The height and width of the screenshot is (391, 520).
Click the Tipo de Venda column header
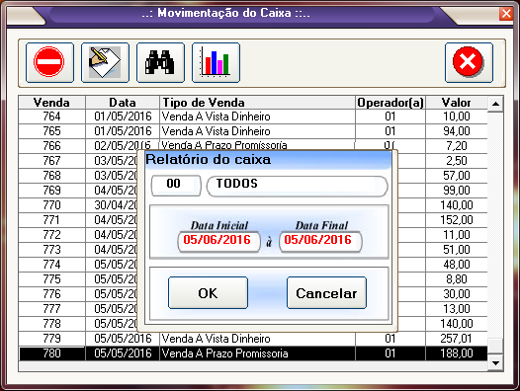click(257, 103)
